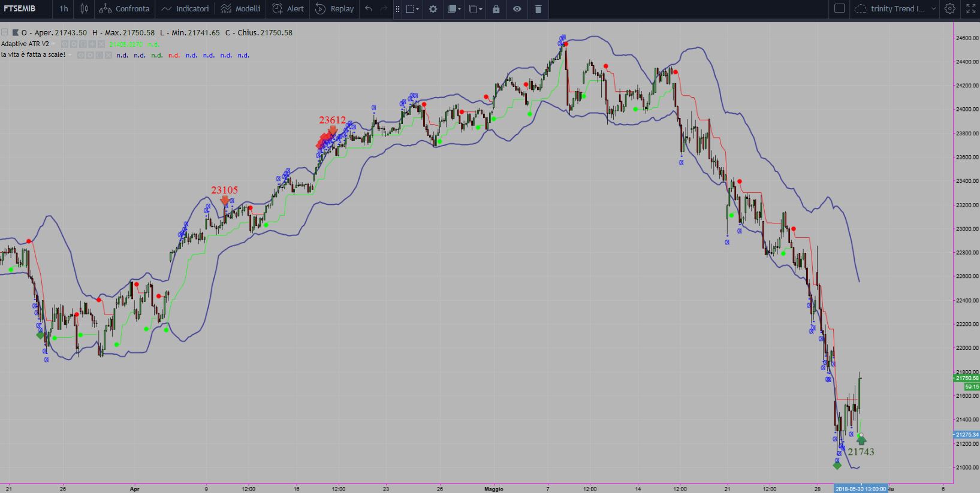Select the red 23612 text annotation
Viewport: 980px width, 493px height.
332,120
